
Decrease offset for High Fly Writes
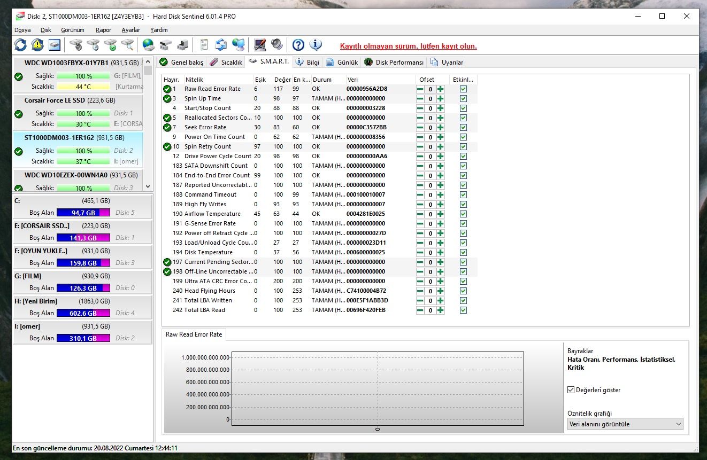point(420,205)
